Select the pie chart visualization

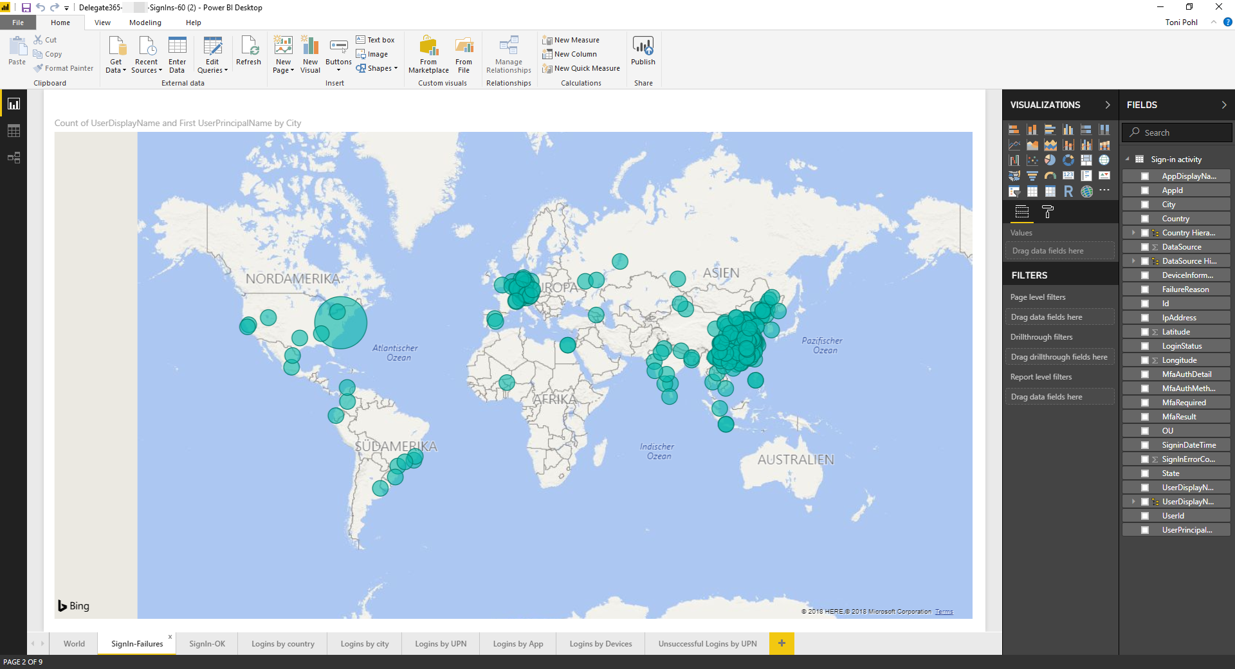(1050, 160)
